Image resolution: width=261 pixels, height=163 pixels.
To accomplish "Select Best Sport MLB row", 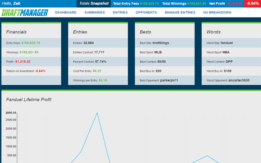I will coord(165,52).
